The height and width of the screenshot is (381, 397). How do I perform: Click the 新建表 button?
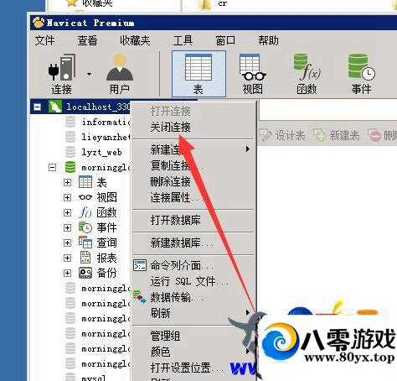click(336, 135)
